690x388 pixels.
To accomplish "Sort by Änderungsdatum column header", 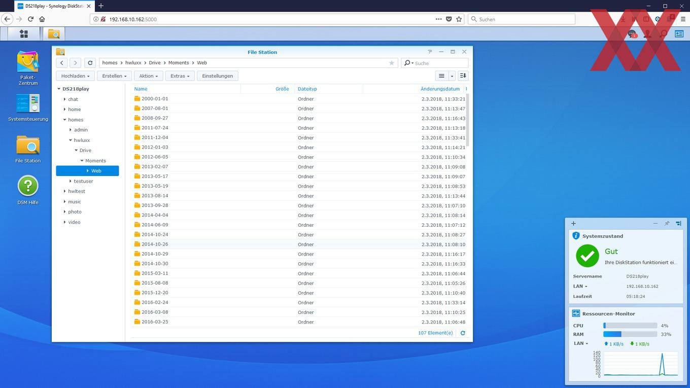I will (x=440, y=89).
